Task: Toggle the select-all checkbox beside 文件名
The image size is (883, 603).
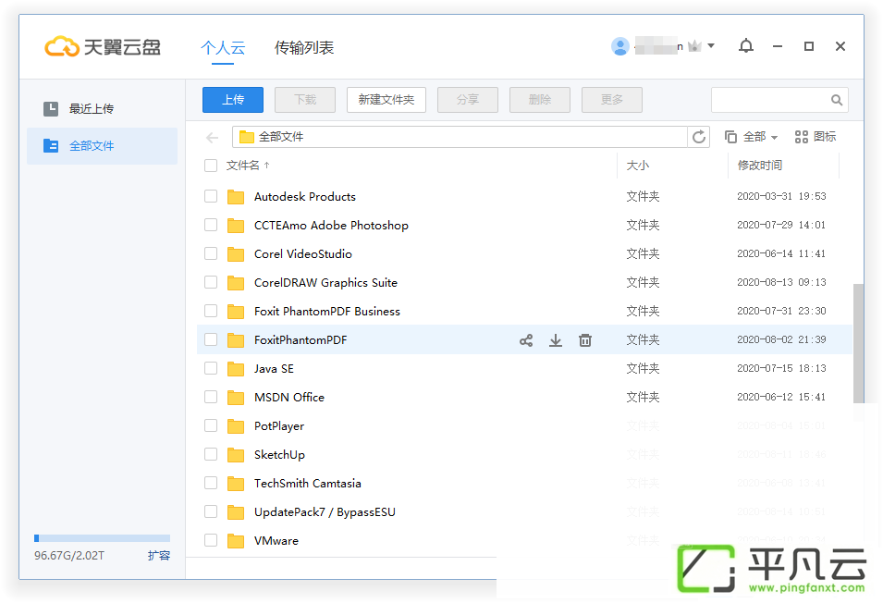Action: [211, 166]
